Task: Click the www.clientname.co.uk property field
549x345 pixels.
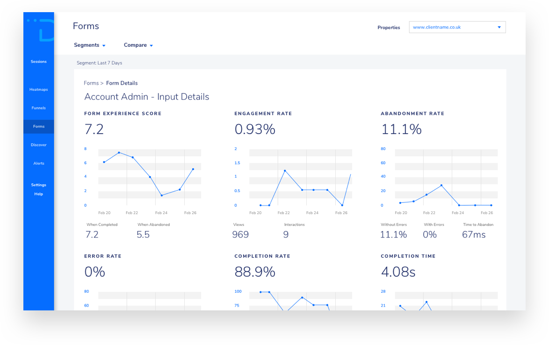Action: click(x=457, y=27)
